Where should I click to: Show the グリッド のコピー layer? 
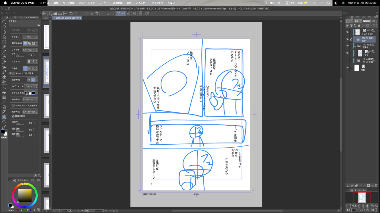(x=347, y=60)
